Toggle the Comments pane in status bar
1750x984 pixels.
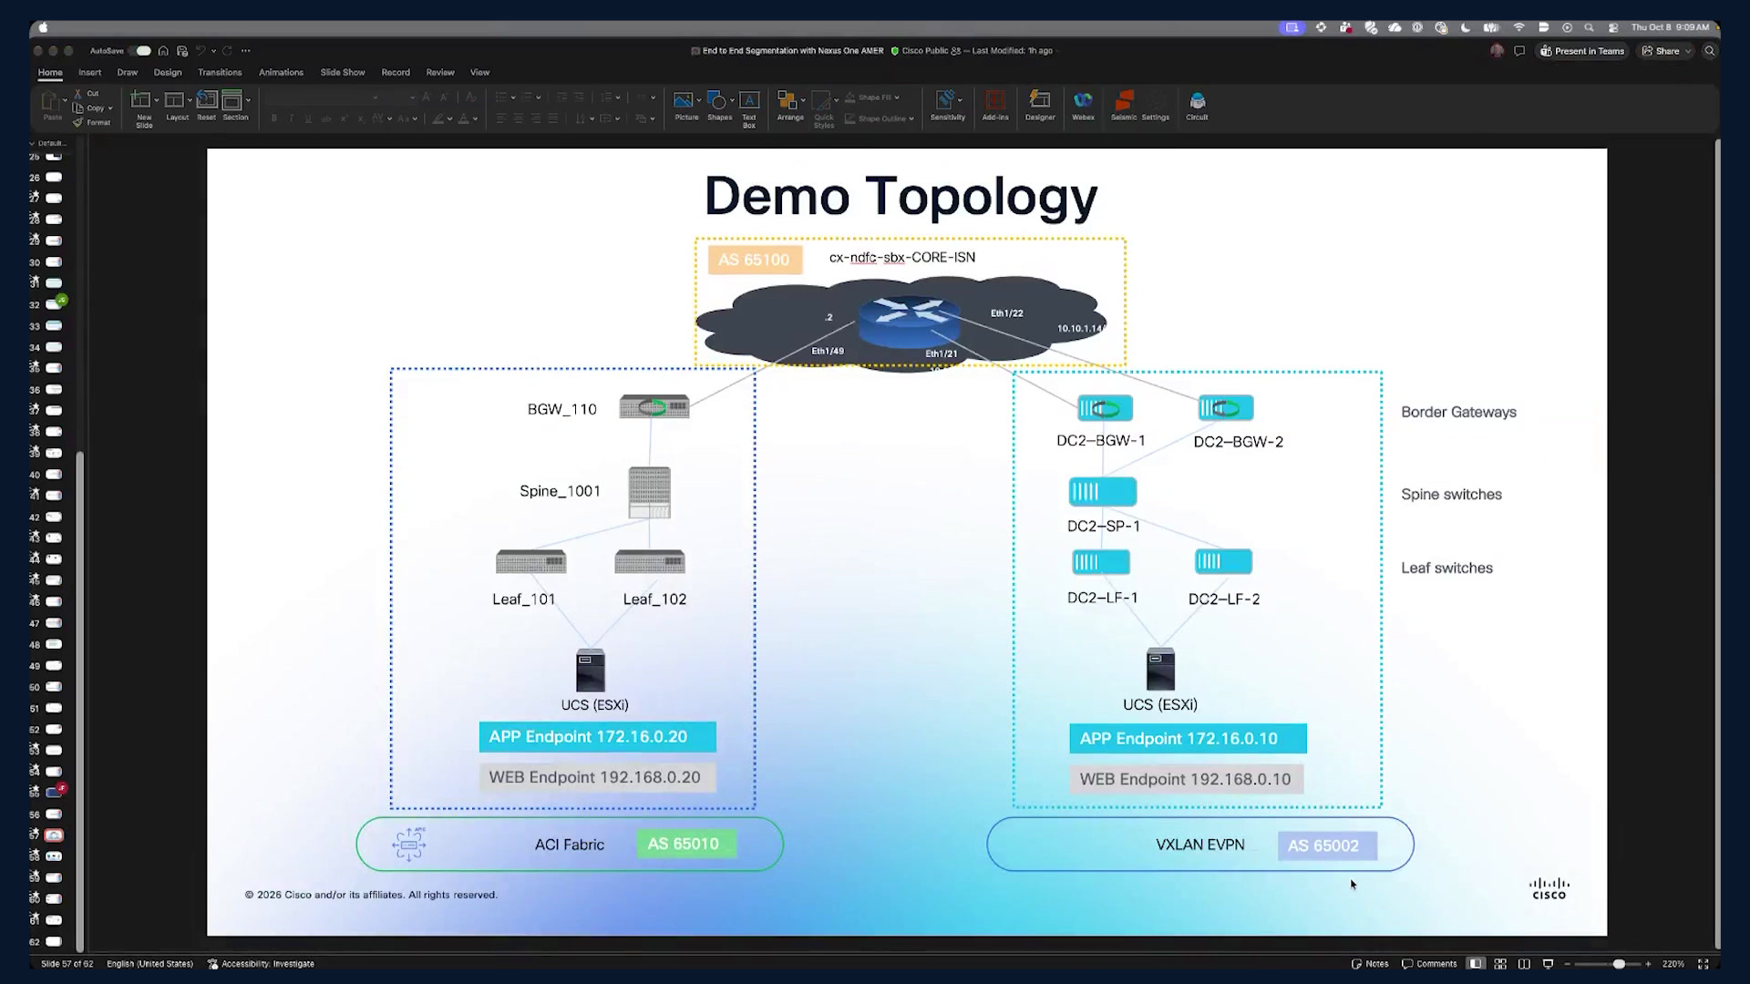1429,964
